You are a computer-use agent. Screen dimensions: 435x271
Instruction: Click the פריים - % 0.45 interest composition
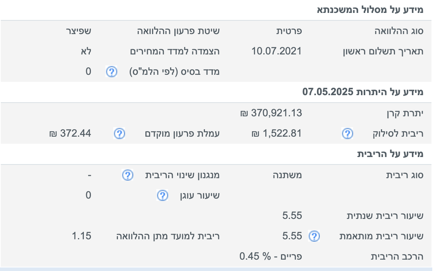pos(271,257)
